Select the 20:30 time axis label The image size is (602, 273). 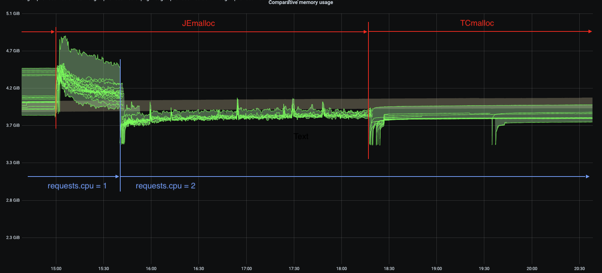pyautogui.click(x=579, y=269)
